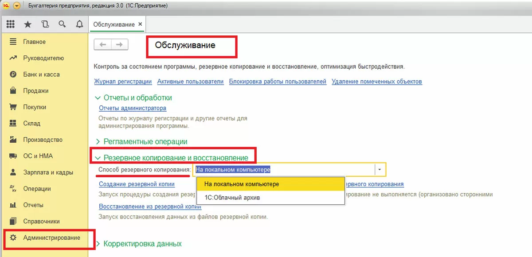This screenshot has height=257, width=532.
Task: Click the Зарплата и кадры person icon
Action: pyautogui.click(x=13, y=172)
